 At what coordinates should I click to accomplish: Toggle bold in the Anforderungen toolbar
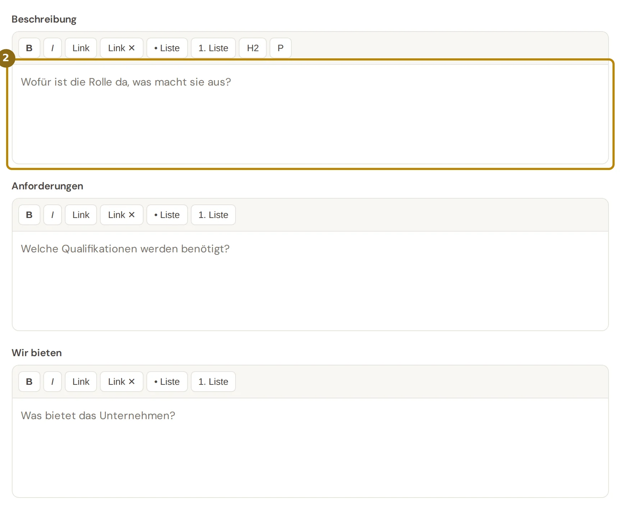click(x=29, y=215)
